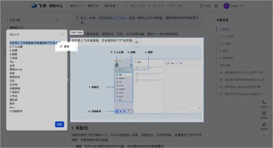This screenshot has height=148, width=273.
Task: Click the 复制 popup option
Action: click(x=66, y=46)
